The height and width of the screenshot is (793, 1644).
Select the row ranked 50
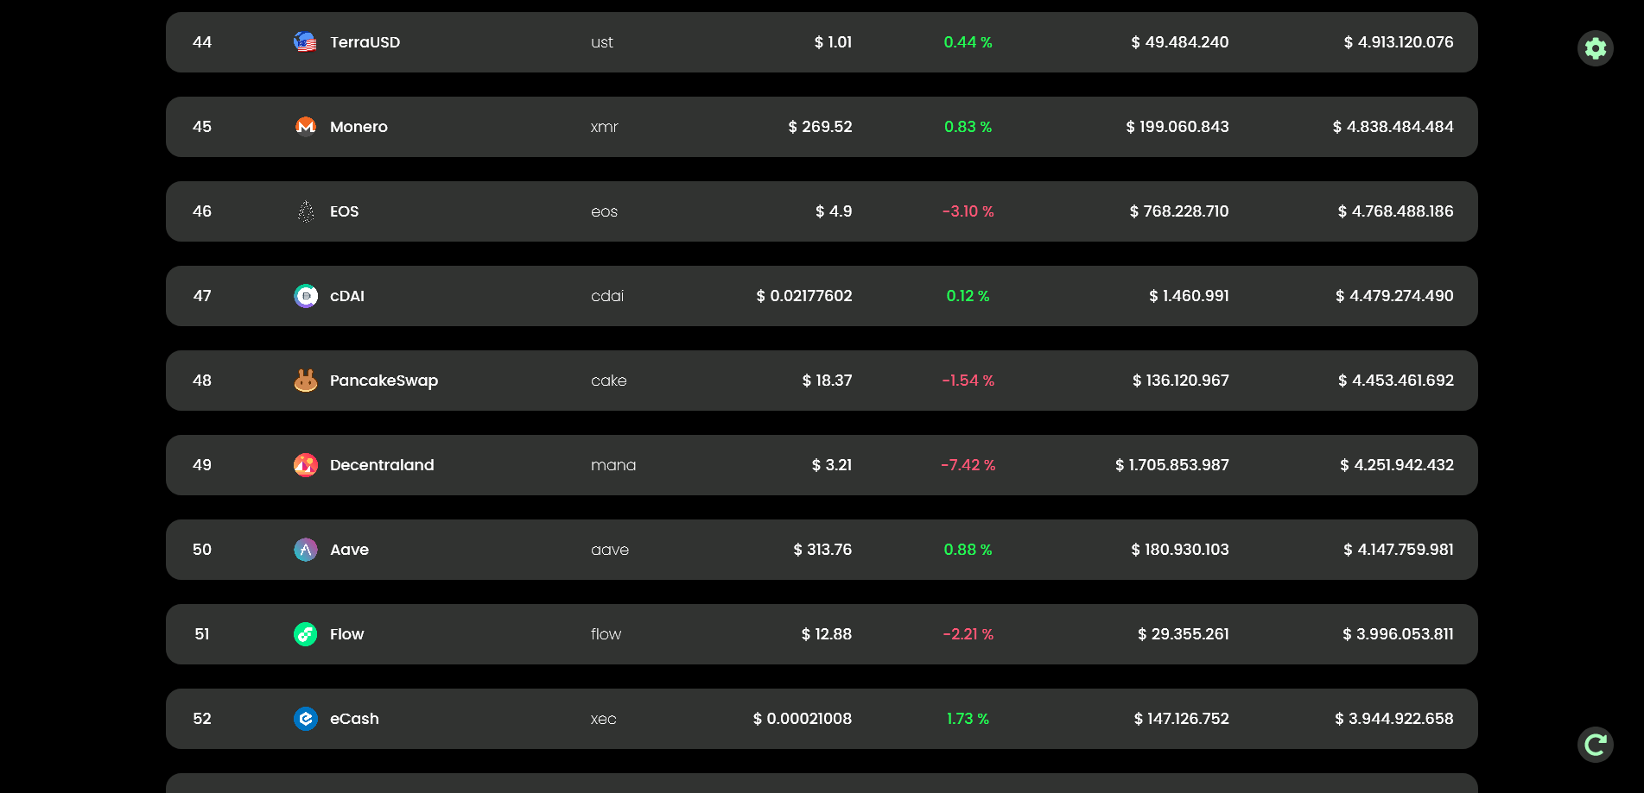tap(822, 550)
